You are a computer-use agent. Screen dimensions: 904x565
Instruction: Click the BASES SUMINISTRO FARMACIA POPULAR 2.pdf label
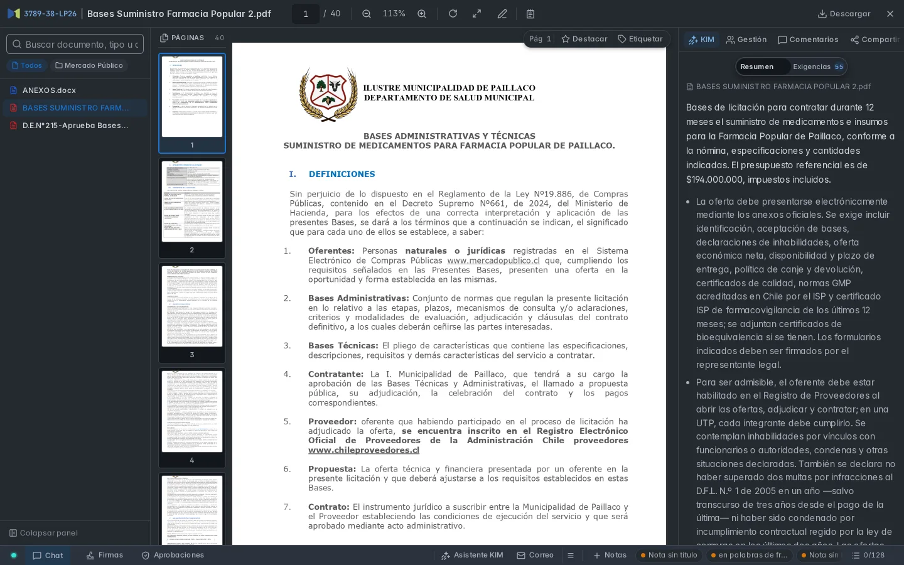coord(778,87)
